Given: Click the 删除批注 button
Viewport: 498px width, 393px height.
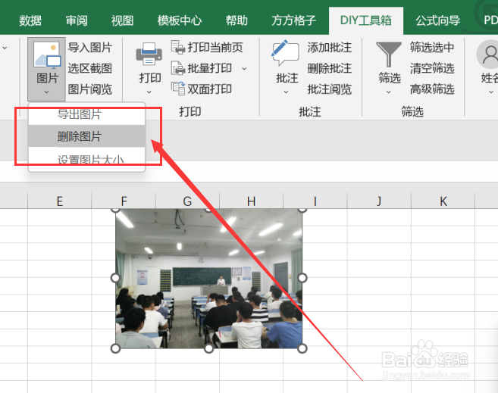Looking at the screenshot, I should (330, 68).
